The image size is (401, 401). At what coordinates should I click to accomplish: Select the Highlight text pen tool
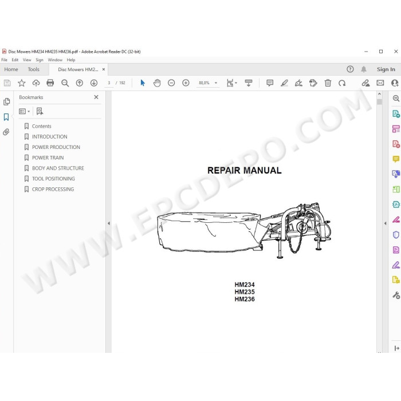[284, 83]
